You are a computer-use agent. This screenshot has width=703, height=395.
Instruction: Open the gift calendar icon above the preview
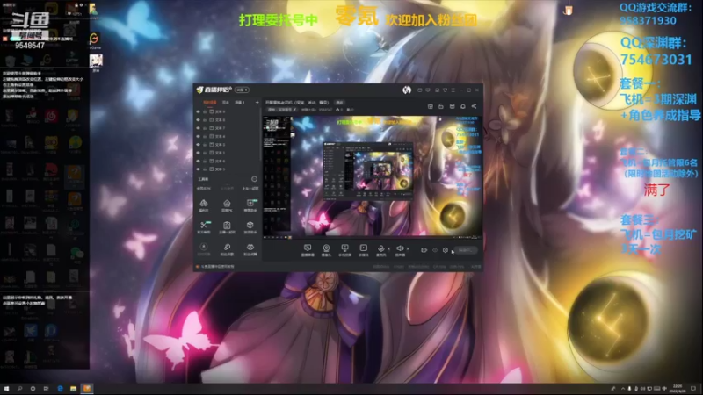click(431, 106)
